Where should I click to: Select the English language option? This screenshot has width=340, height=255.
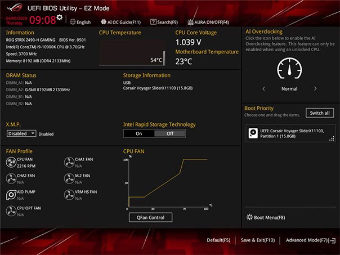(83, 22)
